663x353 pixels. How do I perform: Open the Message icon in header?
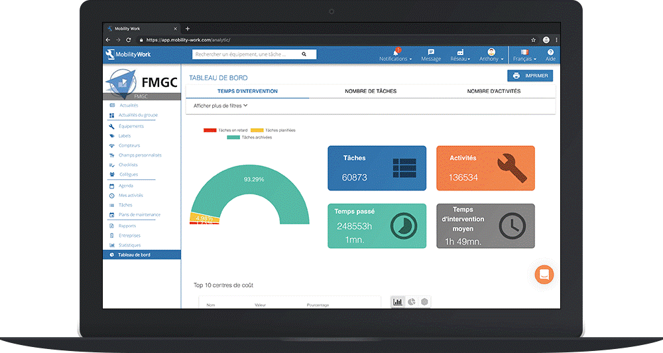click(x=431, y=55)
